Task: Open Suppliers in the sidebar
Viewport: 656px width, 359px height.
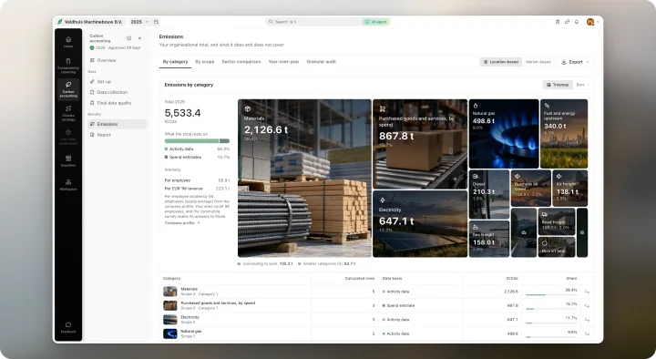Action: [68, 160]
